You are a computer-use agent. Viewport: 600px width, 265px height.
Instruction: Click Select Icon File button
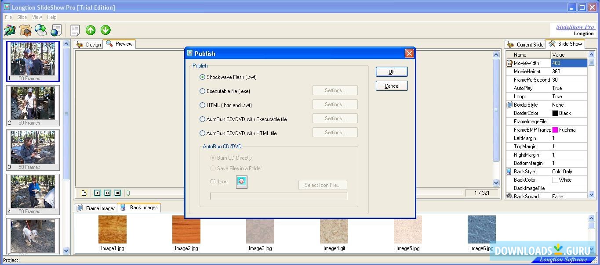tap(323, 185)
